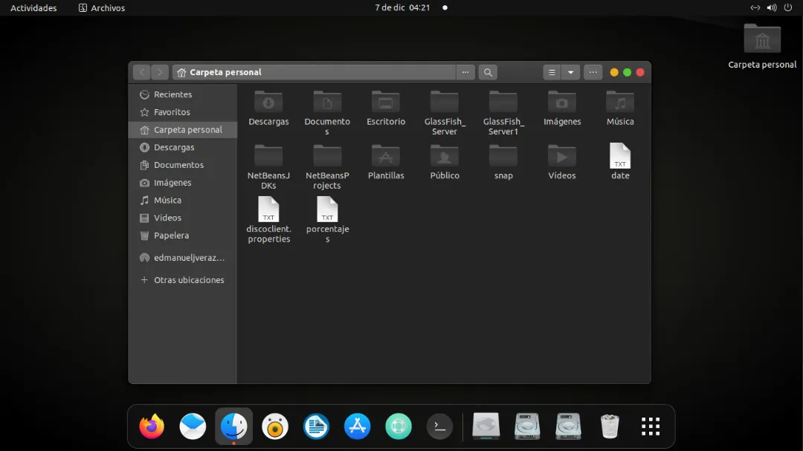The width and height of the screenshot is (803, 451).
Task: Open the second hard drive in dock
Action: 568,426
